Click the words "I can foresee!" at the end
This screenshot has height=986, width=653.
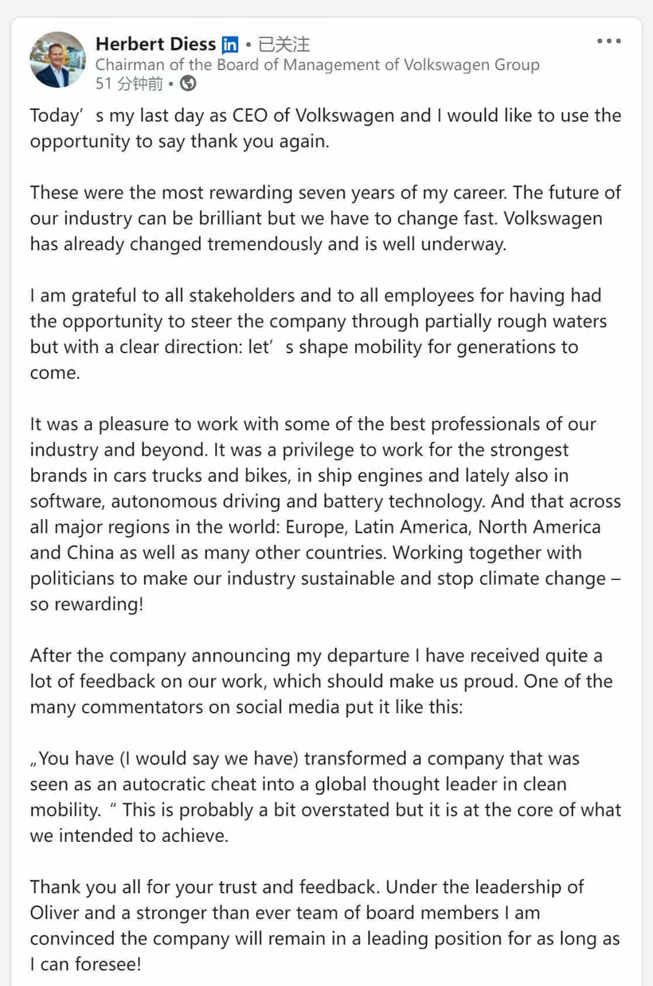click(x=86, y=964)
